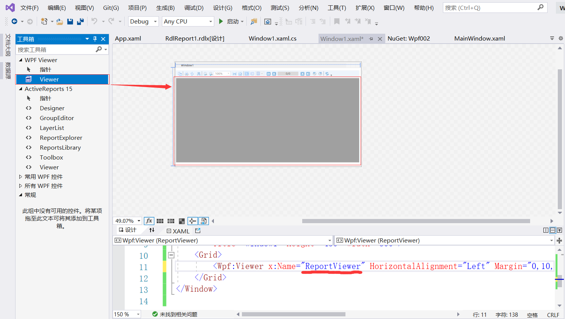The image size is (565, 319).
Task: Open the 调试(D) menu
Action: click(194, 8)
